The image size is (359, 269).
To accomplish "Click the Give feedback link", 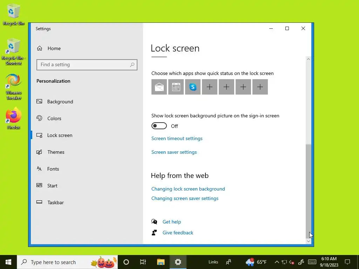I will [178, 233].
